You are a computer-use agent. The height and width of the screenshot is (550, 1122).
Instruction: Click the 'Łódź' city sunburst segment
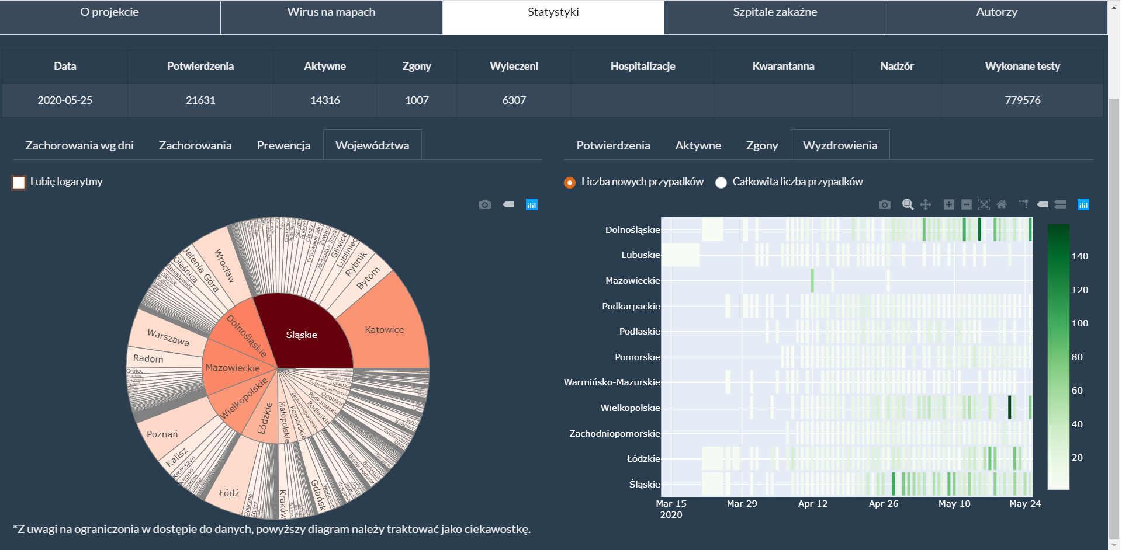229,493
